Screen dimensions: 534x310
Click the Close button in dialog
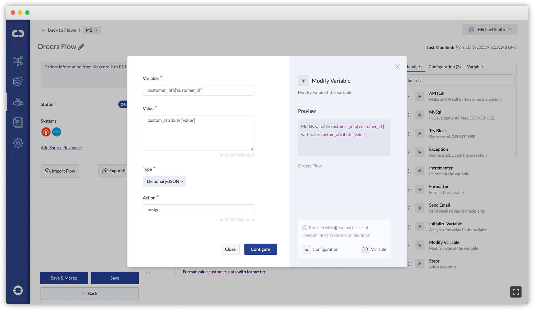click(230, 249)
